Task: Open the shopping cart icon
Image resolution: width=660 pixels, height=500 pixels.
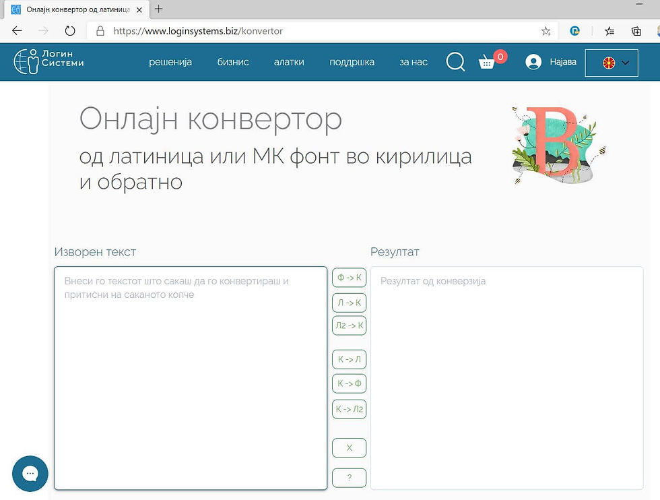Action: 486,62
